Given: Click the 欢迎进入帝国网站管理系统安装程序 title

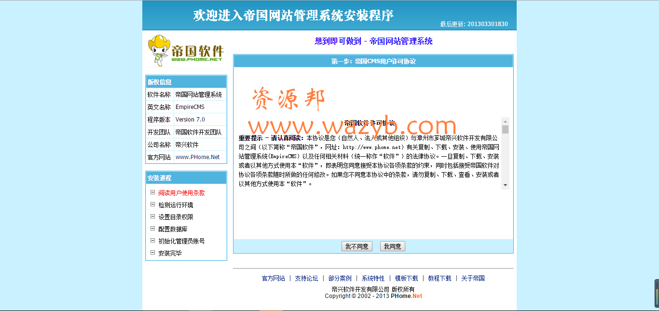Looking at the screenshot, I should coord(294,15).
